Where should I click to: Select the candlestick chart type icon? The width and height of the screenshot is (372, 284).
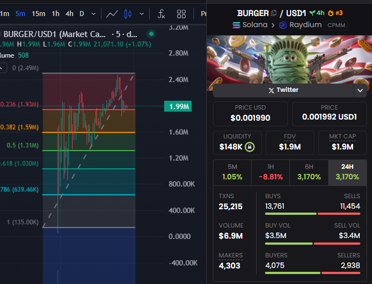128,14
